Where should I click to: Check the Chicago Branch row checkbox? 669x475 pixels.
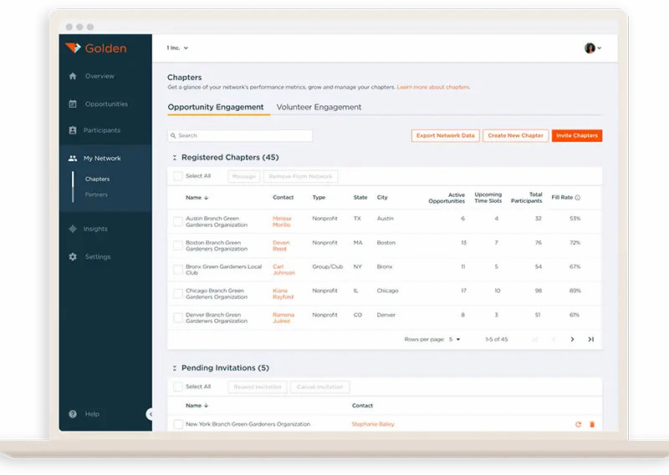point(178,294)
